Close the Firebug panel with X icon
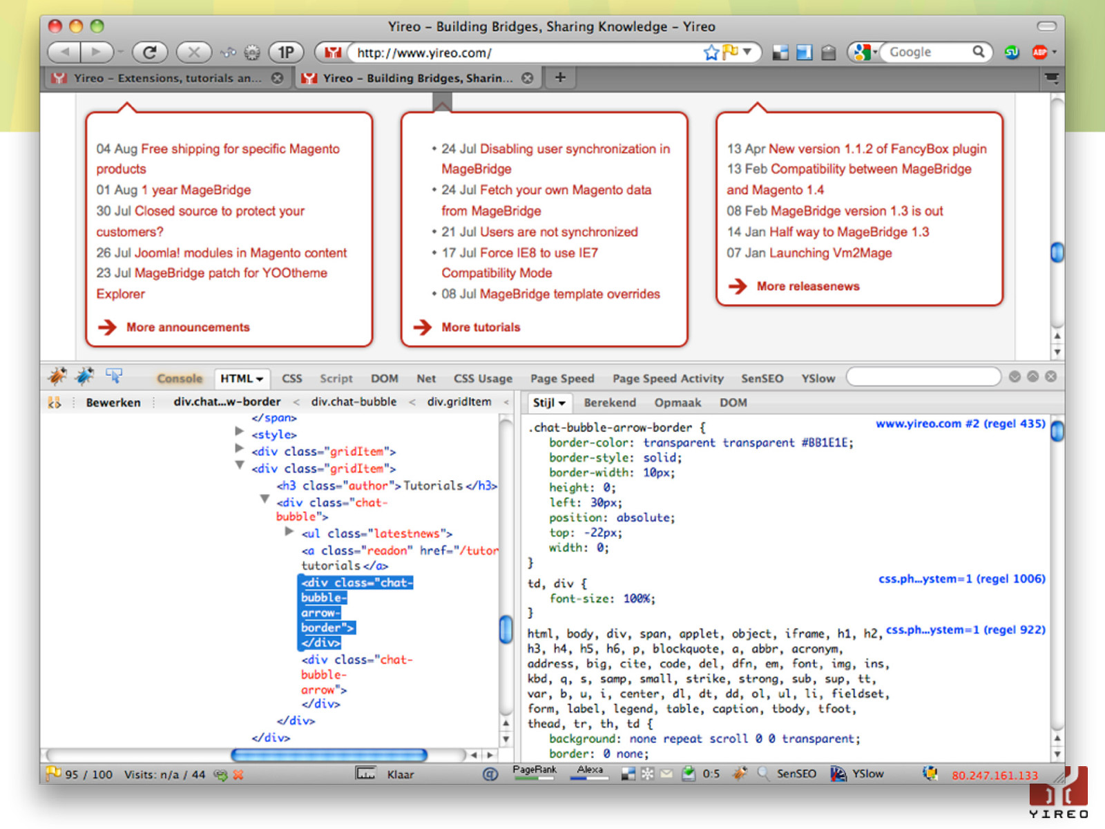This screenshot has width=1105, height=829. [1050, 377]
